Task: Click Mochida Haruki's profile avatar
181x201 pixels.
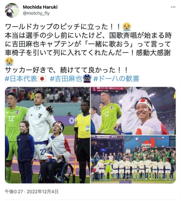Action: 12,10
